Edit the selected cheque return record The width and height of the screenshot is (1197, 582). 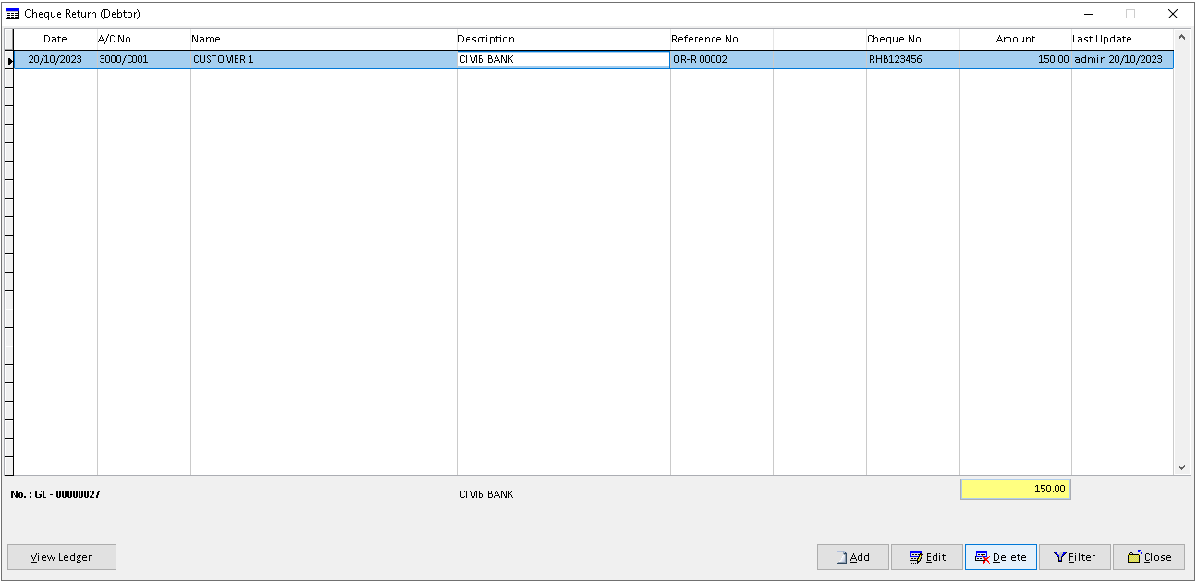pos(926,557)
